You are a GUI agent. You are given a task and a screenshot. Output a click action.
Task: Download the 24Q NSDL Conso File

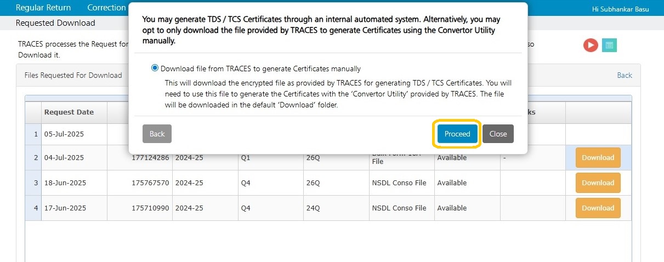[598, 208]
